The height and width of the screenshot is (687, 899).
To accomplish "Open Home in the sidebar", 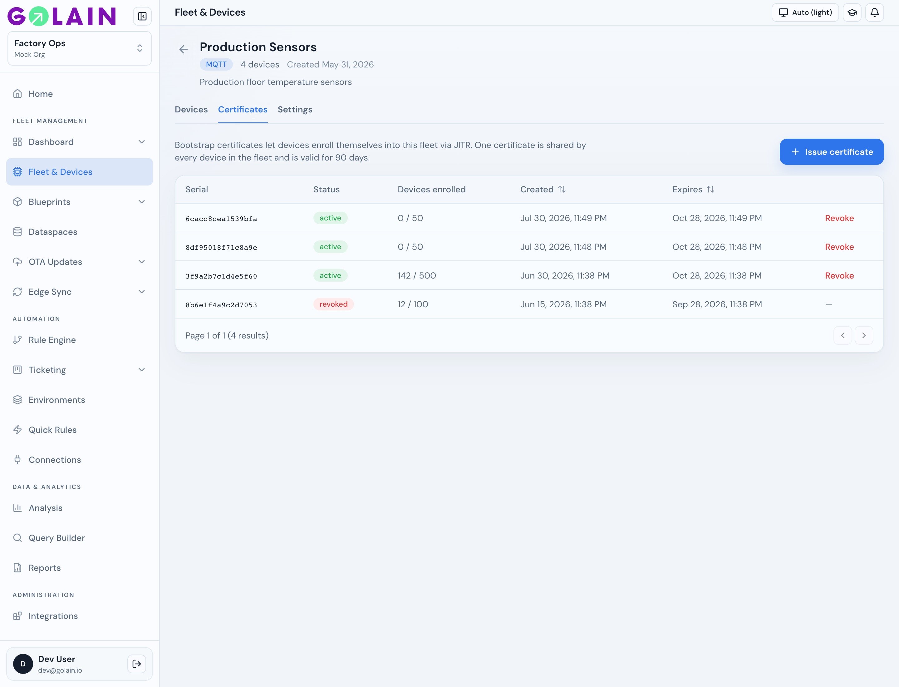I will tap(79, 94).
